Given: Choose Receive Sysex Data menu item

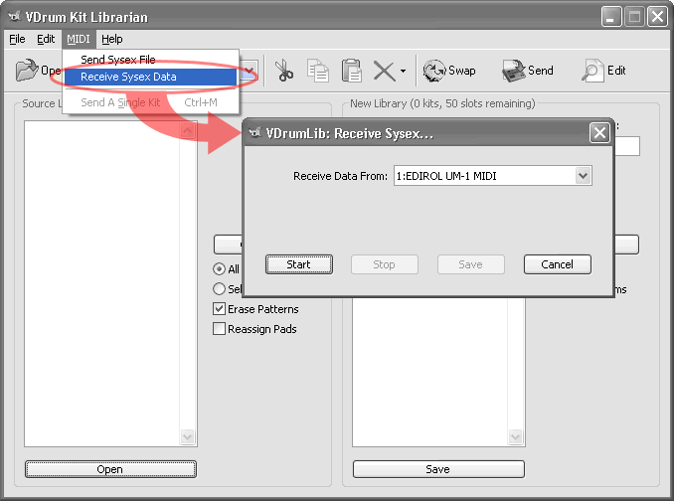Looking at the screenshot, I should click(x=128, y=77).
